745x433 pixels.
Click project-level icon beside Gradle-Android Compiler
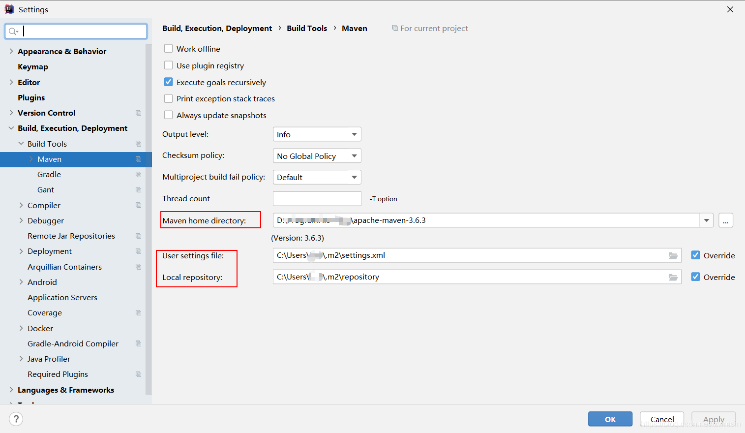[x=138, y=343]
